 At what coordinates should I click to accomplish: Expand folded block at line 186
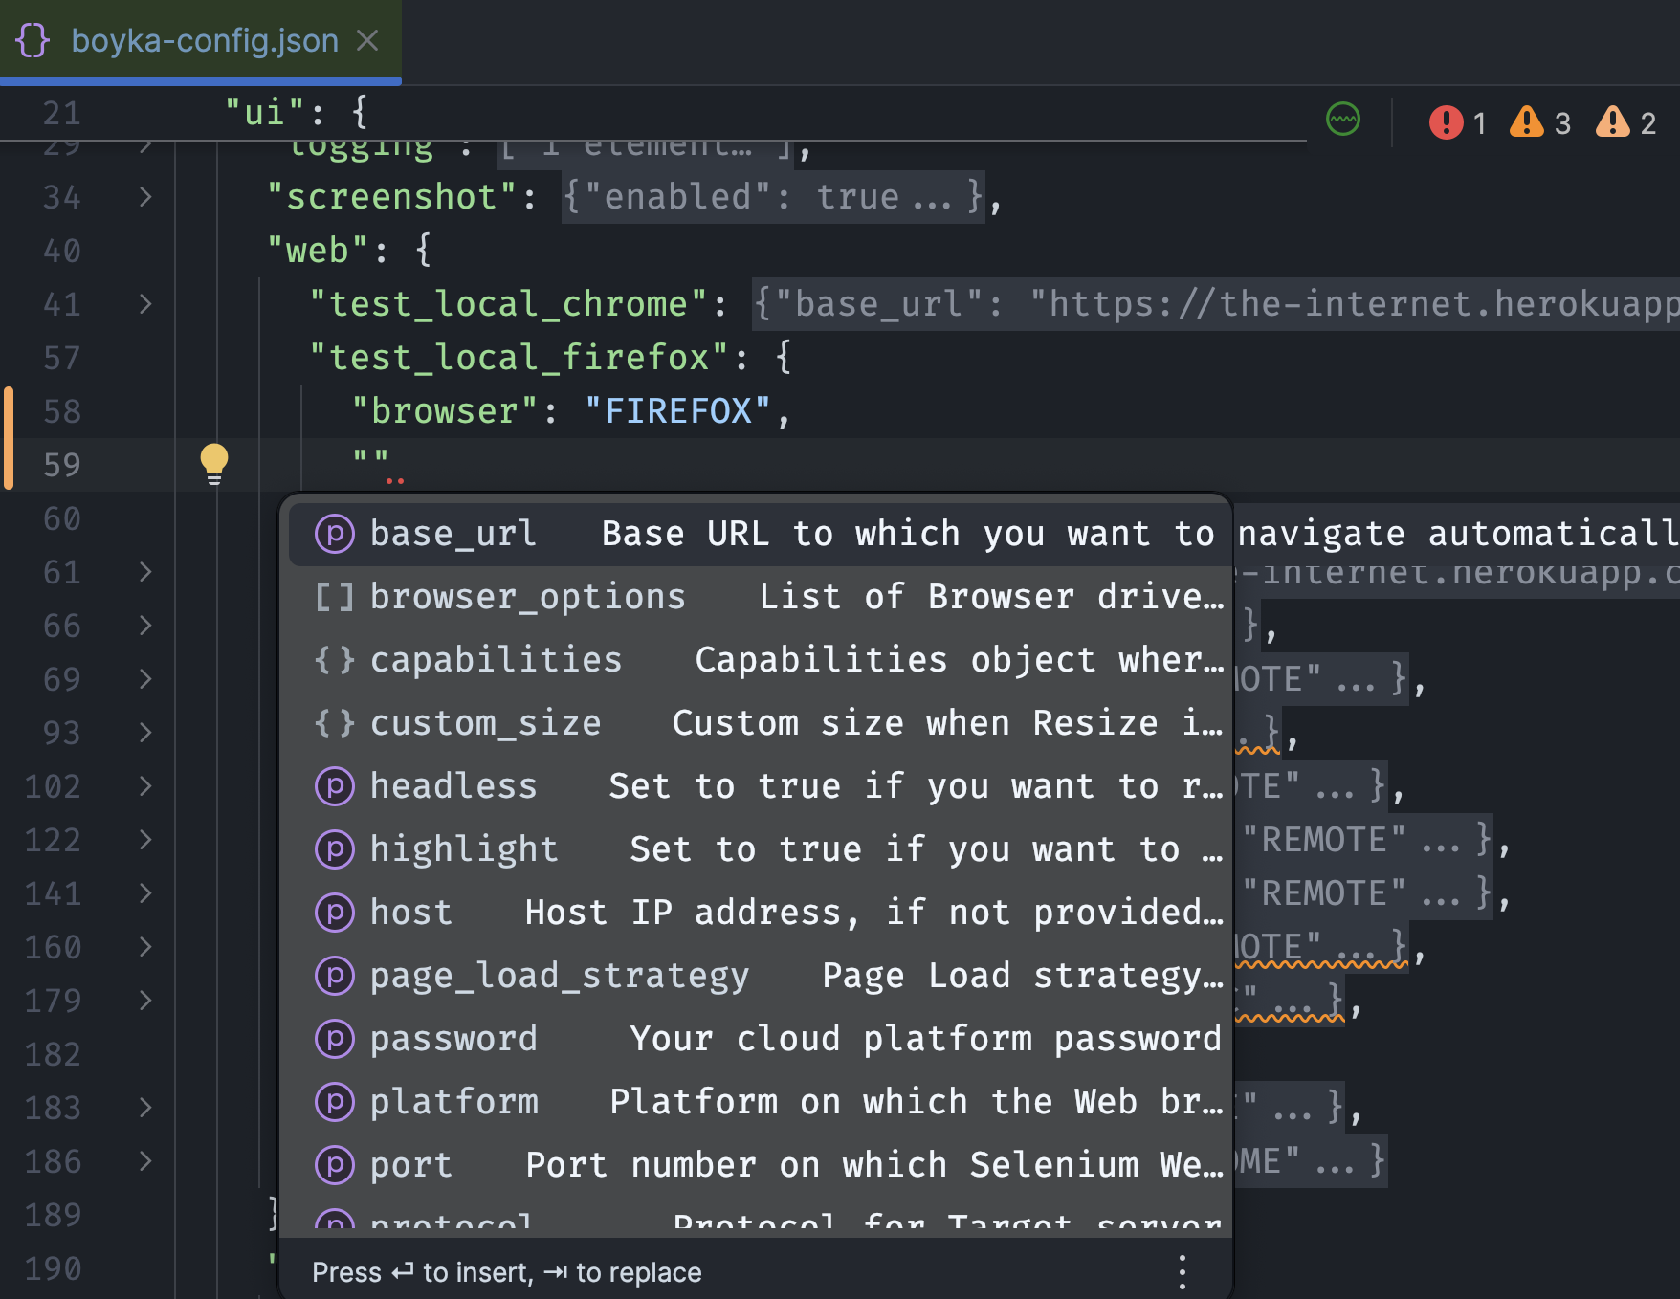145,1161
